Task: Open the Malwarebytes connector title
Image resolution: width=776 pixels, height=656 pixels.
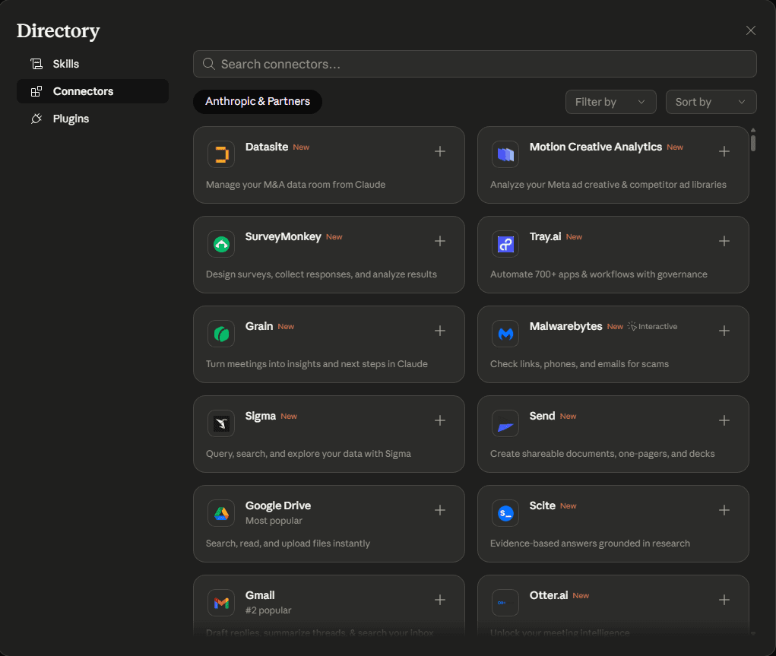Action: pos(565,326)
